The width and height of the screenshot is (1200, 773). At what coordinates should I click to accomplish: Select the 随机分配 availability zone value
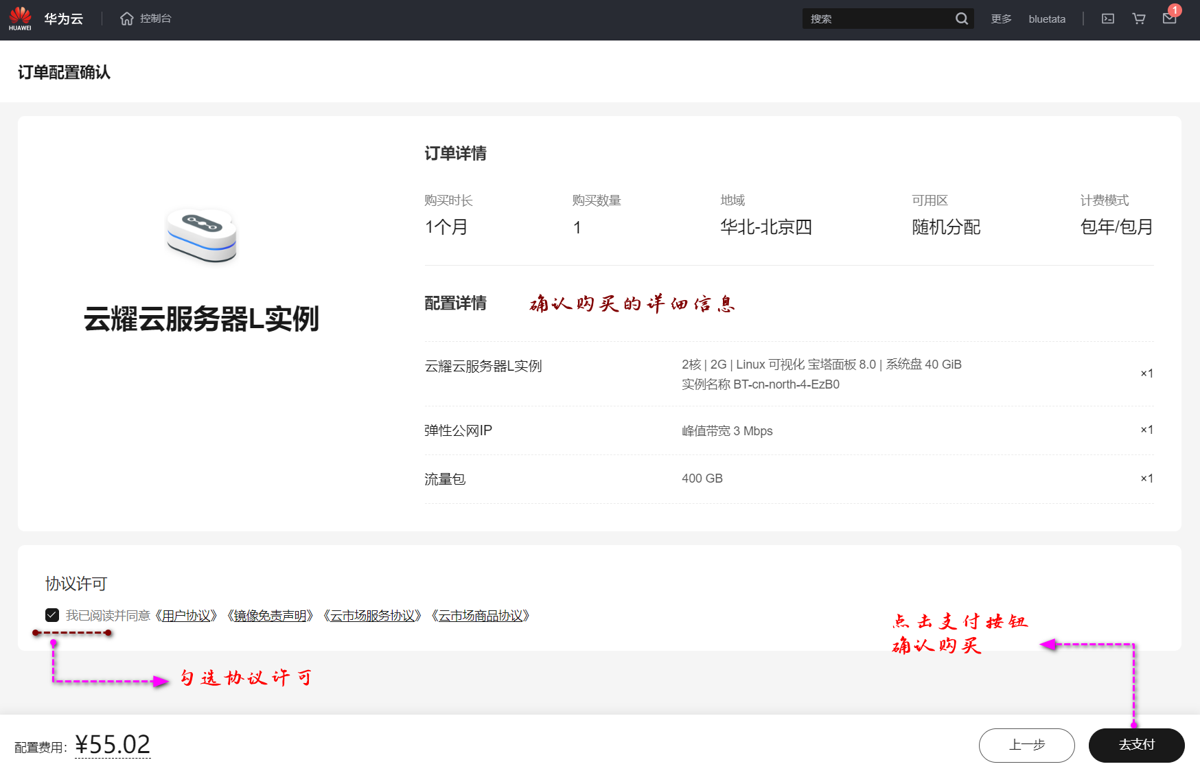click(x=946, y=227)
